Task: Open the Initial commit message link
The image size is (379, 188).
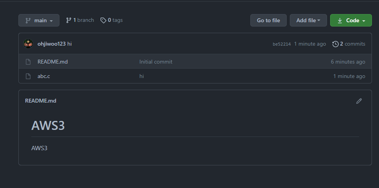Action: coord(156,62)
